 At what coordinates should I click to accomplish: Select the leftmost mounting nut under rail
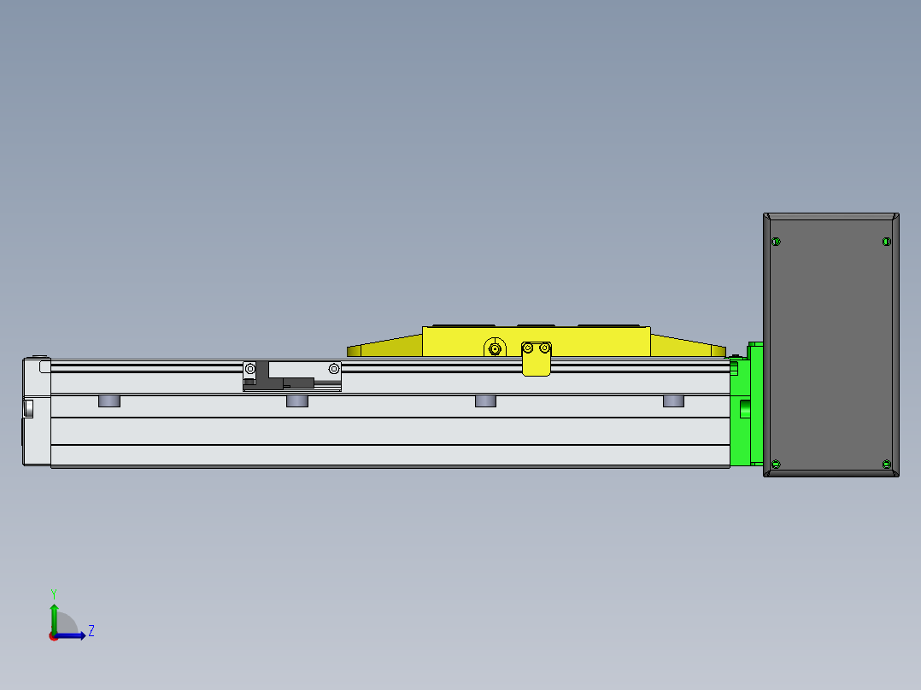109,401
